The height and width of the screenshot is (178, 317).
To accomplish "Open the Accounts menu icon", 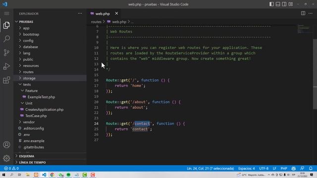I will (6, 145).
